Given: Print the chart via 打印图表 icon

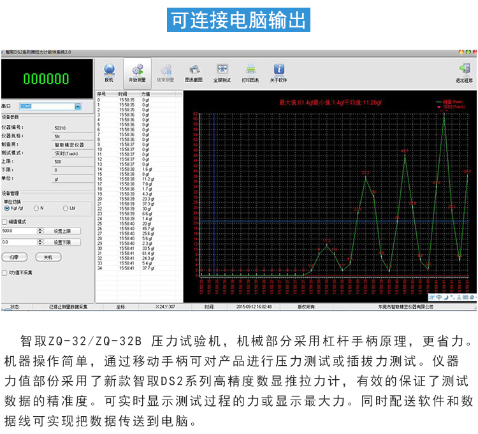Looking at the screenshot, I should click(x=250, y=70).
